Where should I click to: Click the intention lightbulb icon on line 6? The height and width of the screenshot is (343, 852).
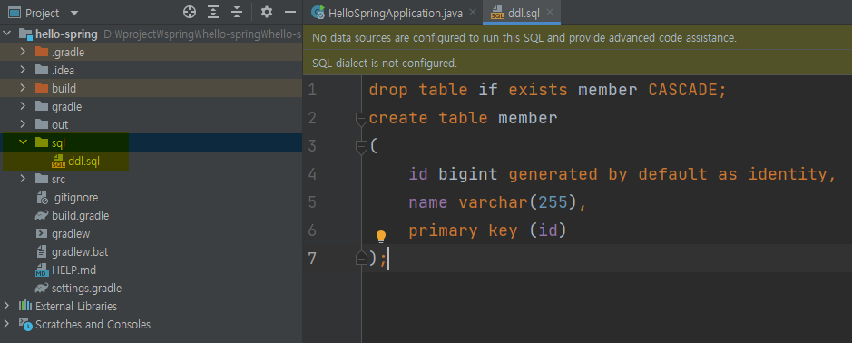point(381,236)
